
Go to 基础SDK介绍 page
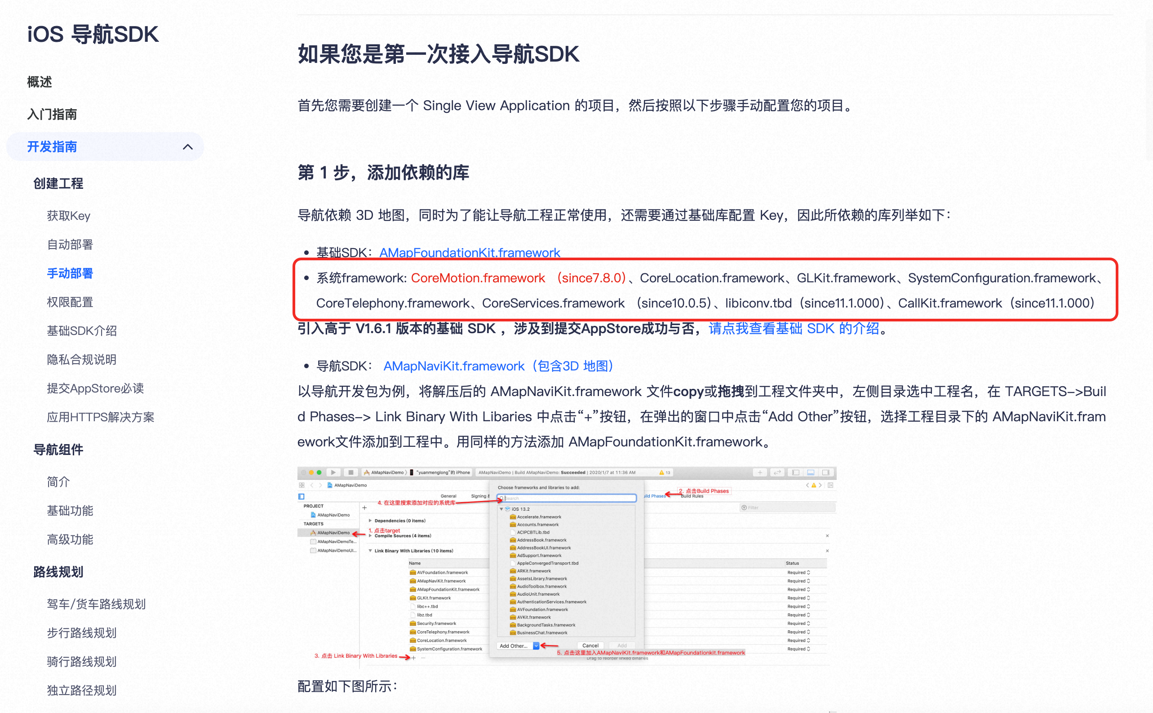[81, 331]
